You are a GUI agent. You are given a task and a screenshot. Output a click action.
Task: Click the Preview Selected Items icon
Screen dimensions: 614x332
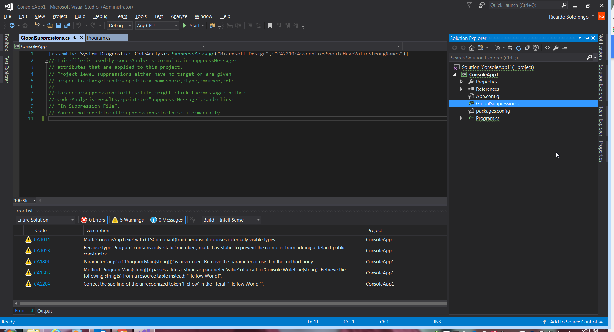coord(565,48)
